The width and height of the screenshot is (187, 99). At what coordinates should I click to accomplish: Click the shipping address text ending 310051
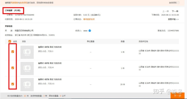pyautogui.click(x=35, y=35)
